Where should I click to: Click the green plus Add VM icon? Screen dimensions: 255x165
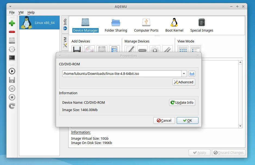tap(12, 23)
